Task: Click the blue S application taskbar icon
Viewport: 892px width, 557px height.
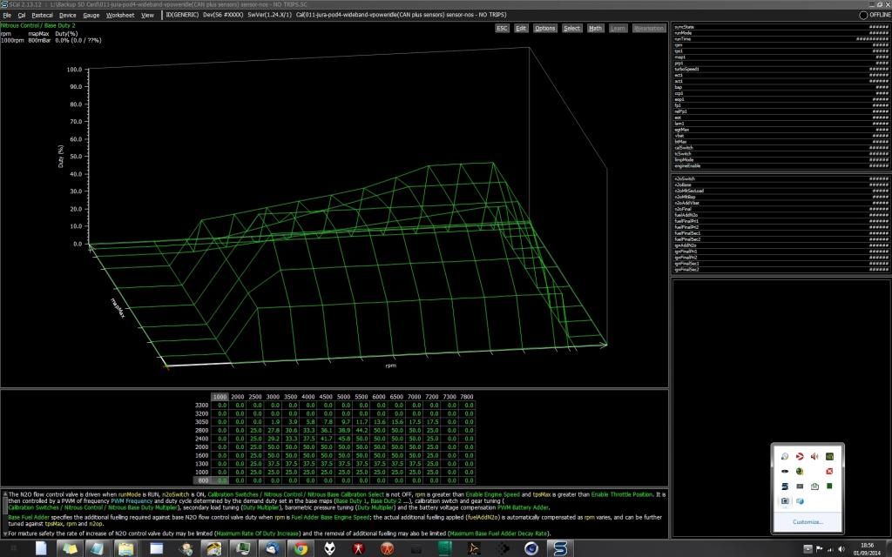Action: point(562,548)
